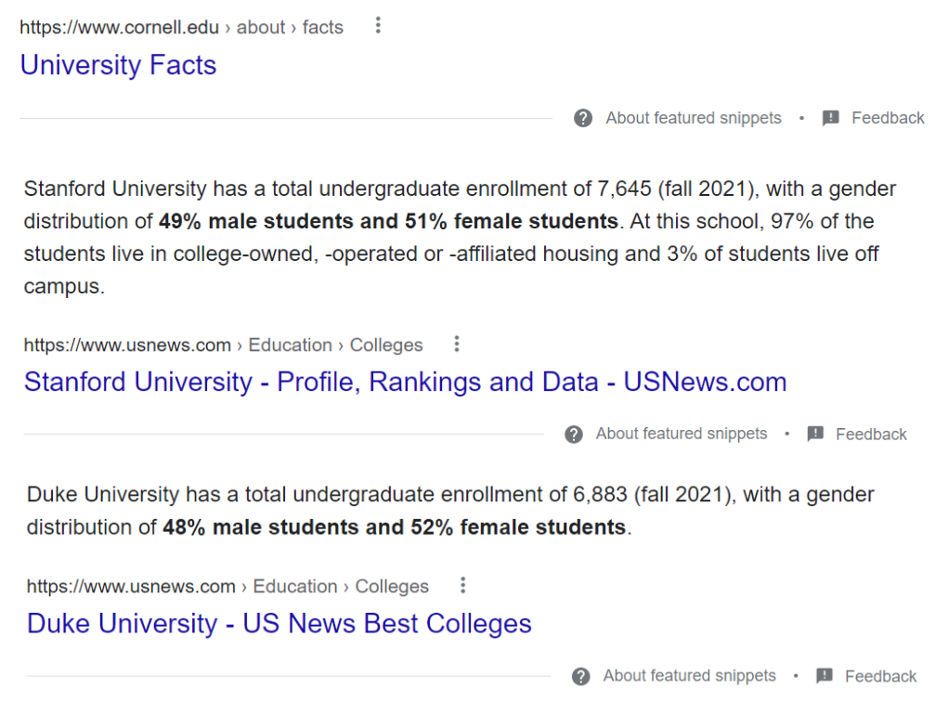Click About featured snippets below University Facts

click(x=694, y=118)
